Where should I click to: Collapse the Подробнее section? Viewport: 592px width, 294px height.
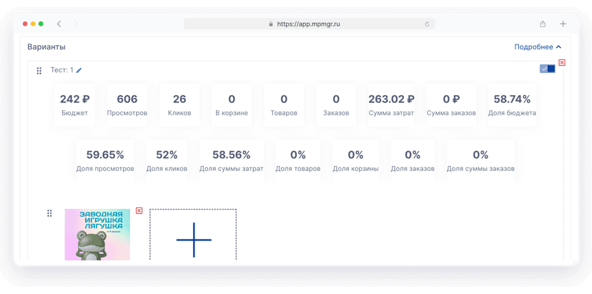(538, 47)
